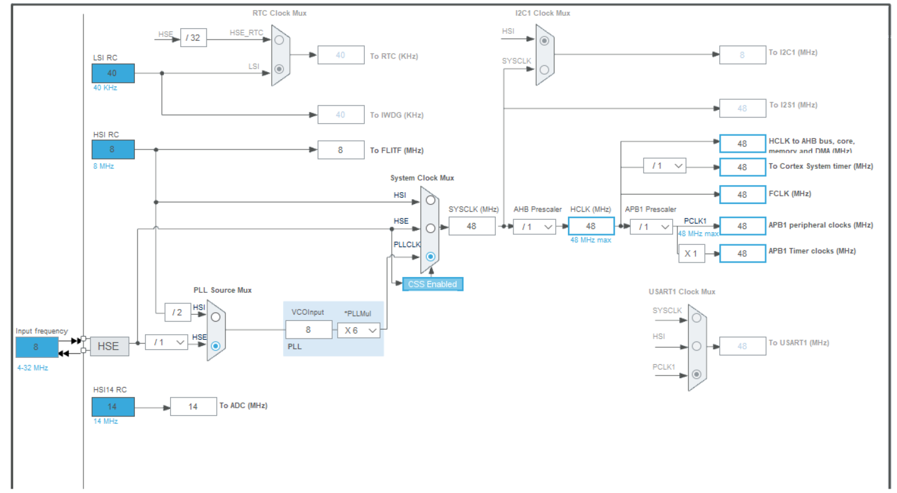Click the HSE oscillator block
This screenshot has height=493, width=897.
tap(109, 346)
